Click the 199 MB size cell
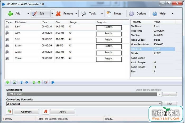This screenshot has height=123, width=185. pos(59,45)
